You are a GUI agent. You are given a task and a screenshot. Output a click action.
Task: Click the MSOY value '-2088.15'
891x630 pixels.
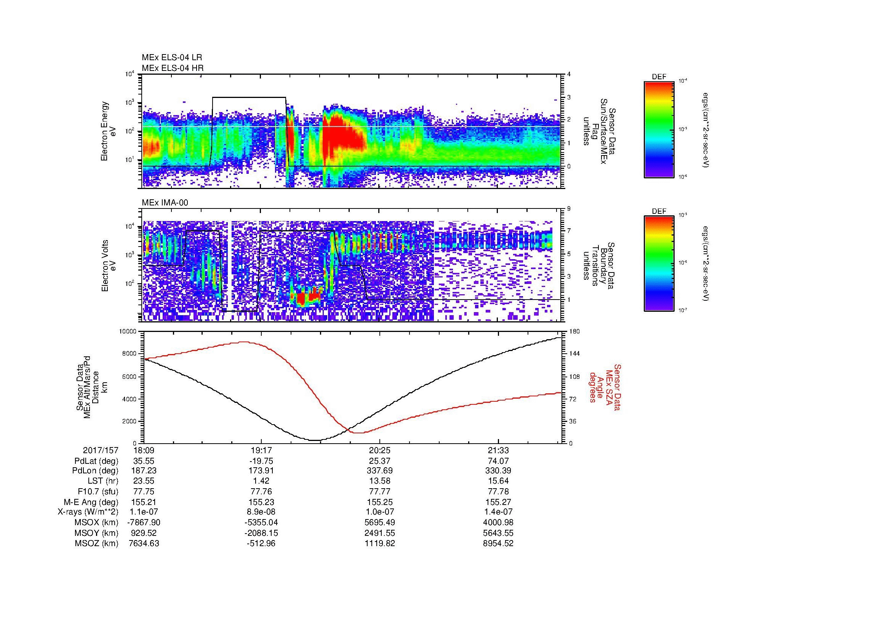(x=261, y=533)
